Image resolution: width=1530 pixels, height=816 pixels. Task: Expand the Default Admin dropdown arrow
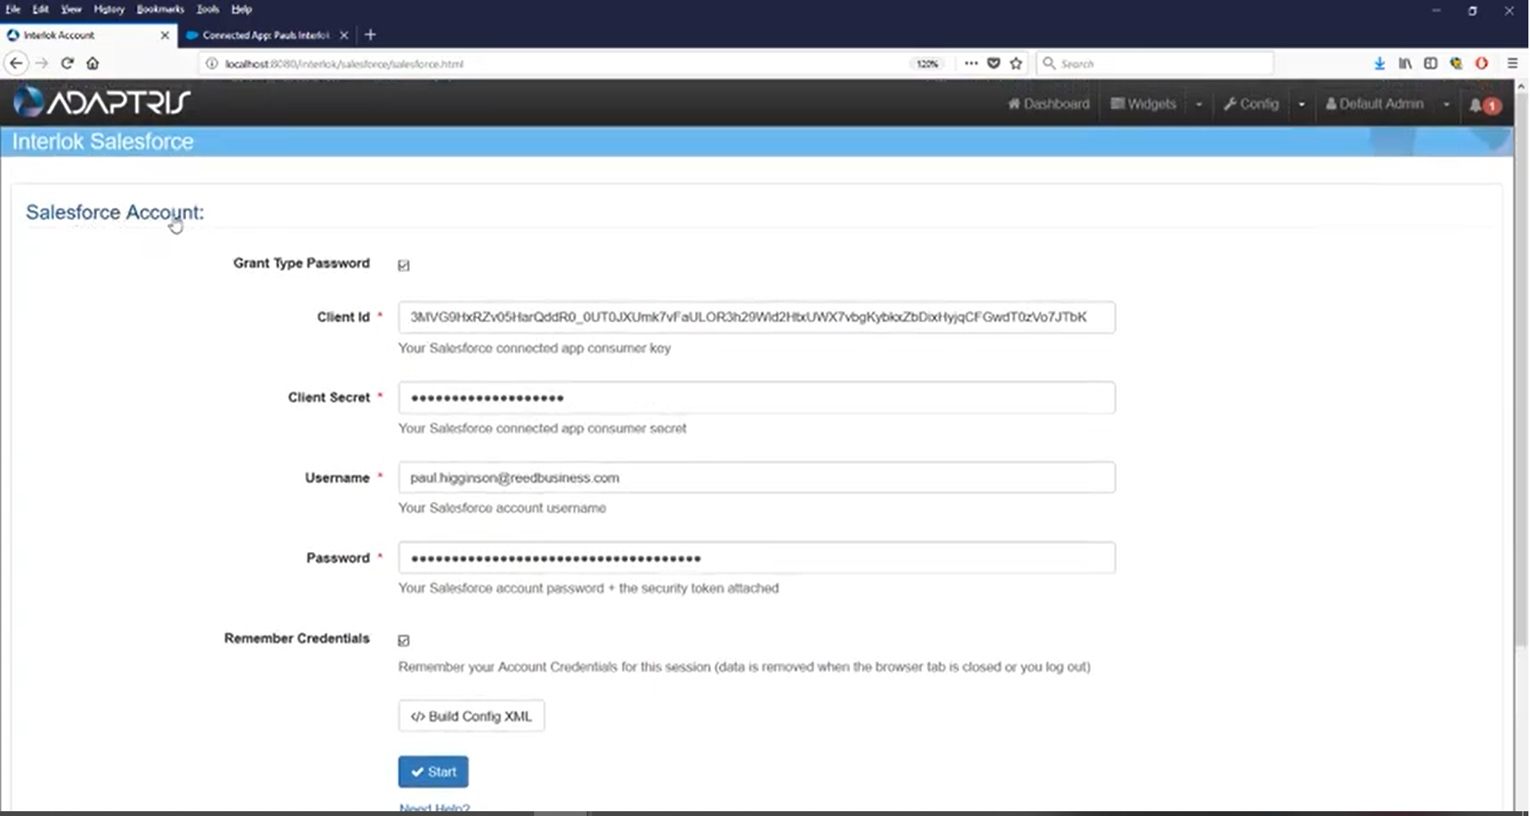(x=1446, y=104)
